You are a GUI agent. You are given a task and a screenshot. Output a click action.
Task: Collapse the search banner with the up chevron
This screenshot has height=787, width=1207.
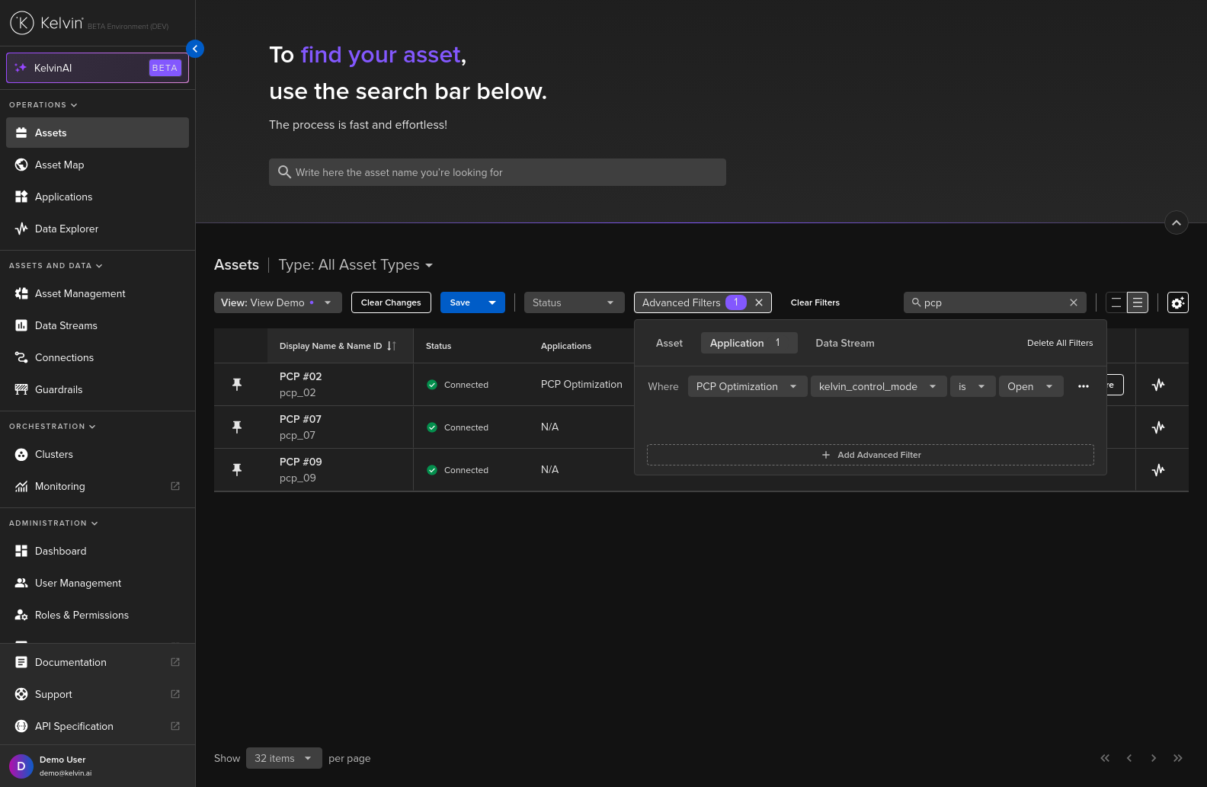pos(1176,222)
